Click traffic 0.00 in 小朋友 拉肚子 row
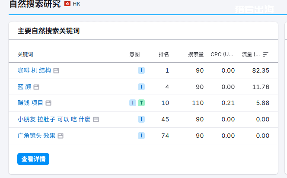 263,119
